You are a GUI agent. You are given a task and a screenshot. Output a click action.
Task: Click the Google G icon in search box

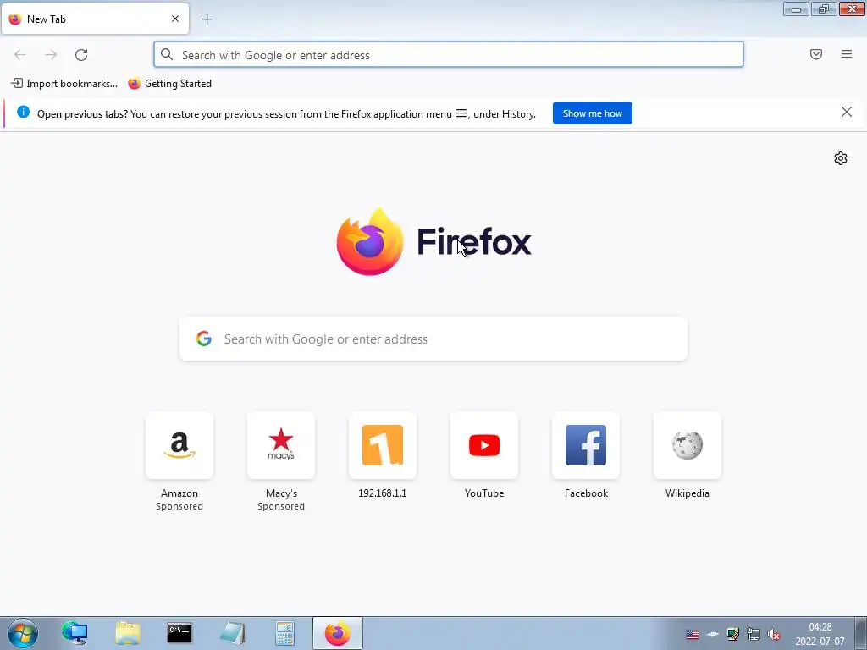[204, 339]
